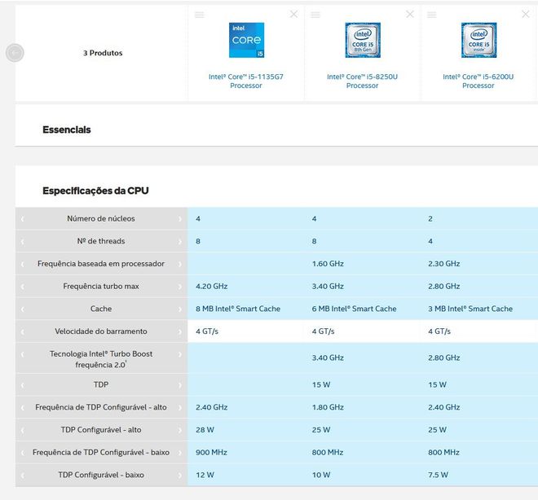Click right chevron on Velocidade do barramento row
538x500 pixels.
pos(180,331)
